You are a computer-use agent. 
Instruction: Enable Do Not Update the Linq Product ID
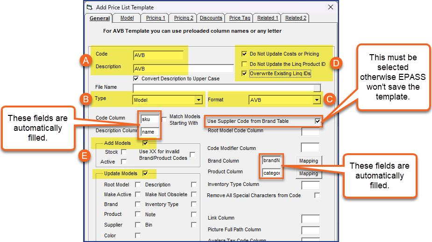click(x=244, y=64)
